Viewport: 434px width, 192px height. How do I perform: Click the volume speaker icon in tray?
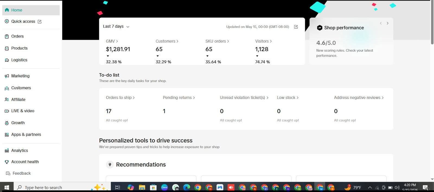click(x=397, y=187)
